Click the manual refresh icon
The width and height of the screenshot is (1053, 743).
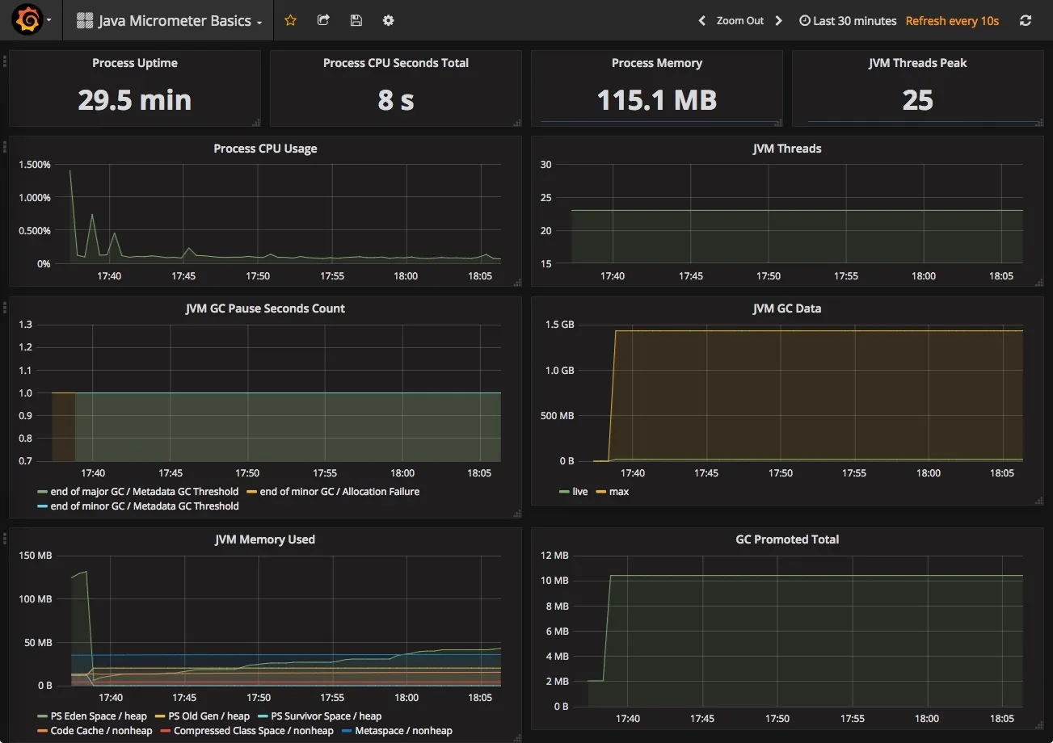[x=1026, y=20]
